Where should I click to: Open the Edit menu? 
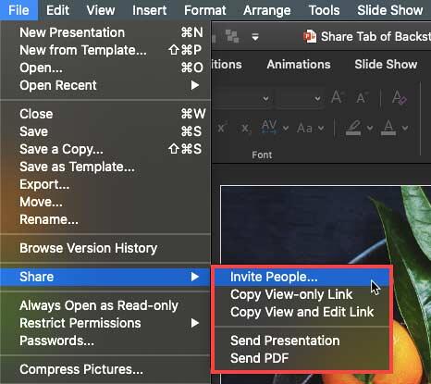click(x=57, y=10)
